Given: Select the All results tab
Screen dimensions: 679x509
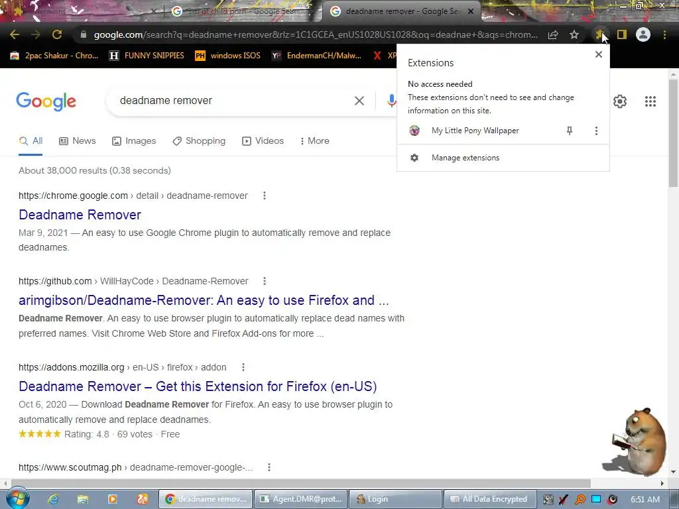Looking at the screenshot, I should click(31, 141).
